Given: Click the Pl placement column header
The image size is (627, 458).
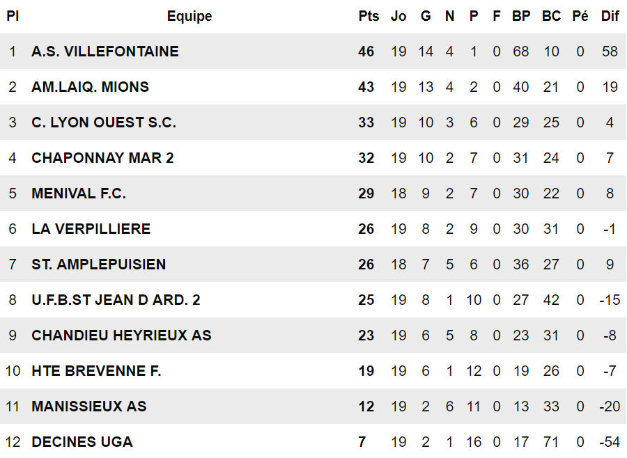Looking at the screenshot, I should (x=13, y=16).
